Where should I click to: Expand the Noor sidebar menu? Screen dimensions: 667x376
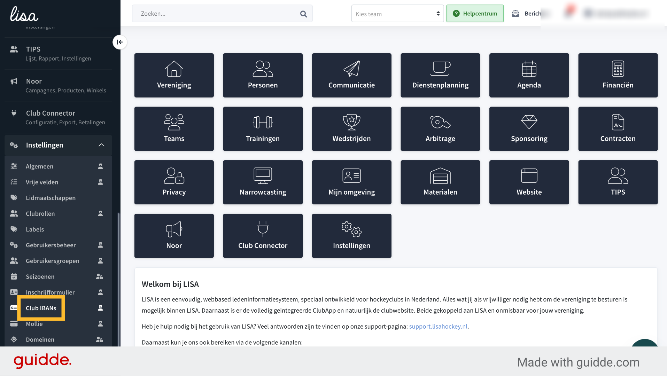pyautogui.click(x=59, y=85)
